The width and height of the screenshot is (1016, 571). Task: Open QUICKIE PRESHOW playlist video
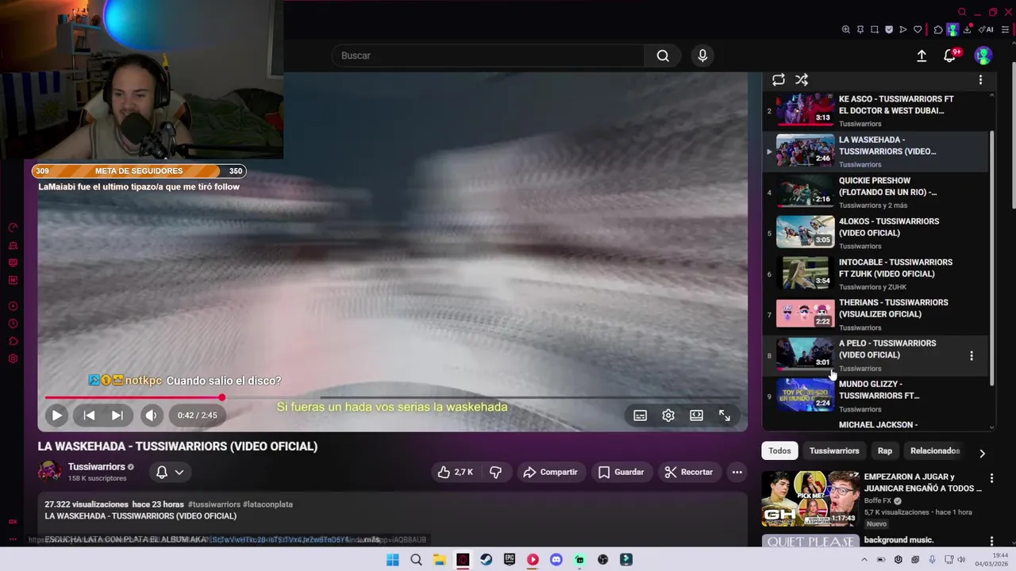click(x=876, y=192)
